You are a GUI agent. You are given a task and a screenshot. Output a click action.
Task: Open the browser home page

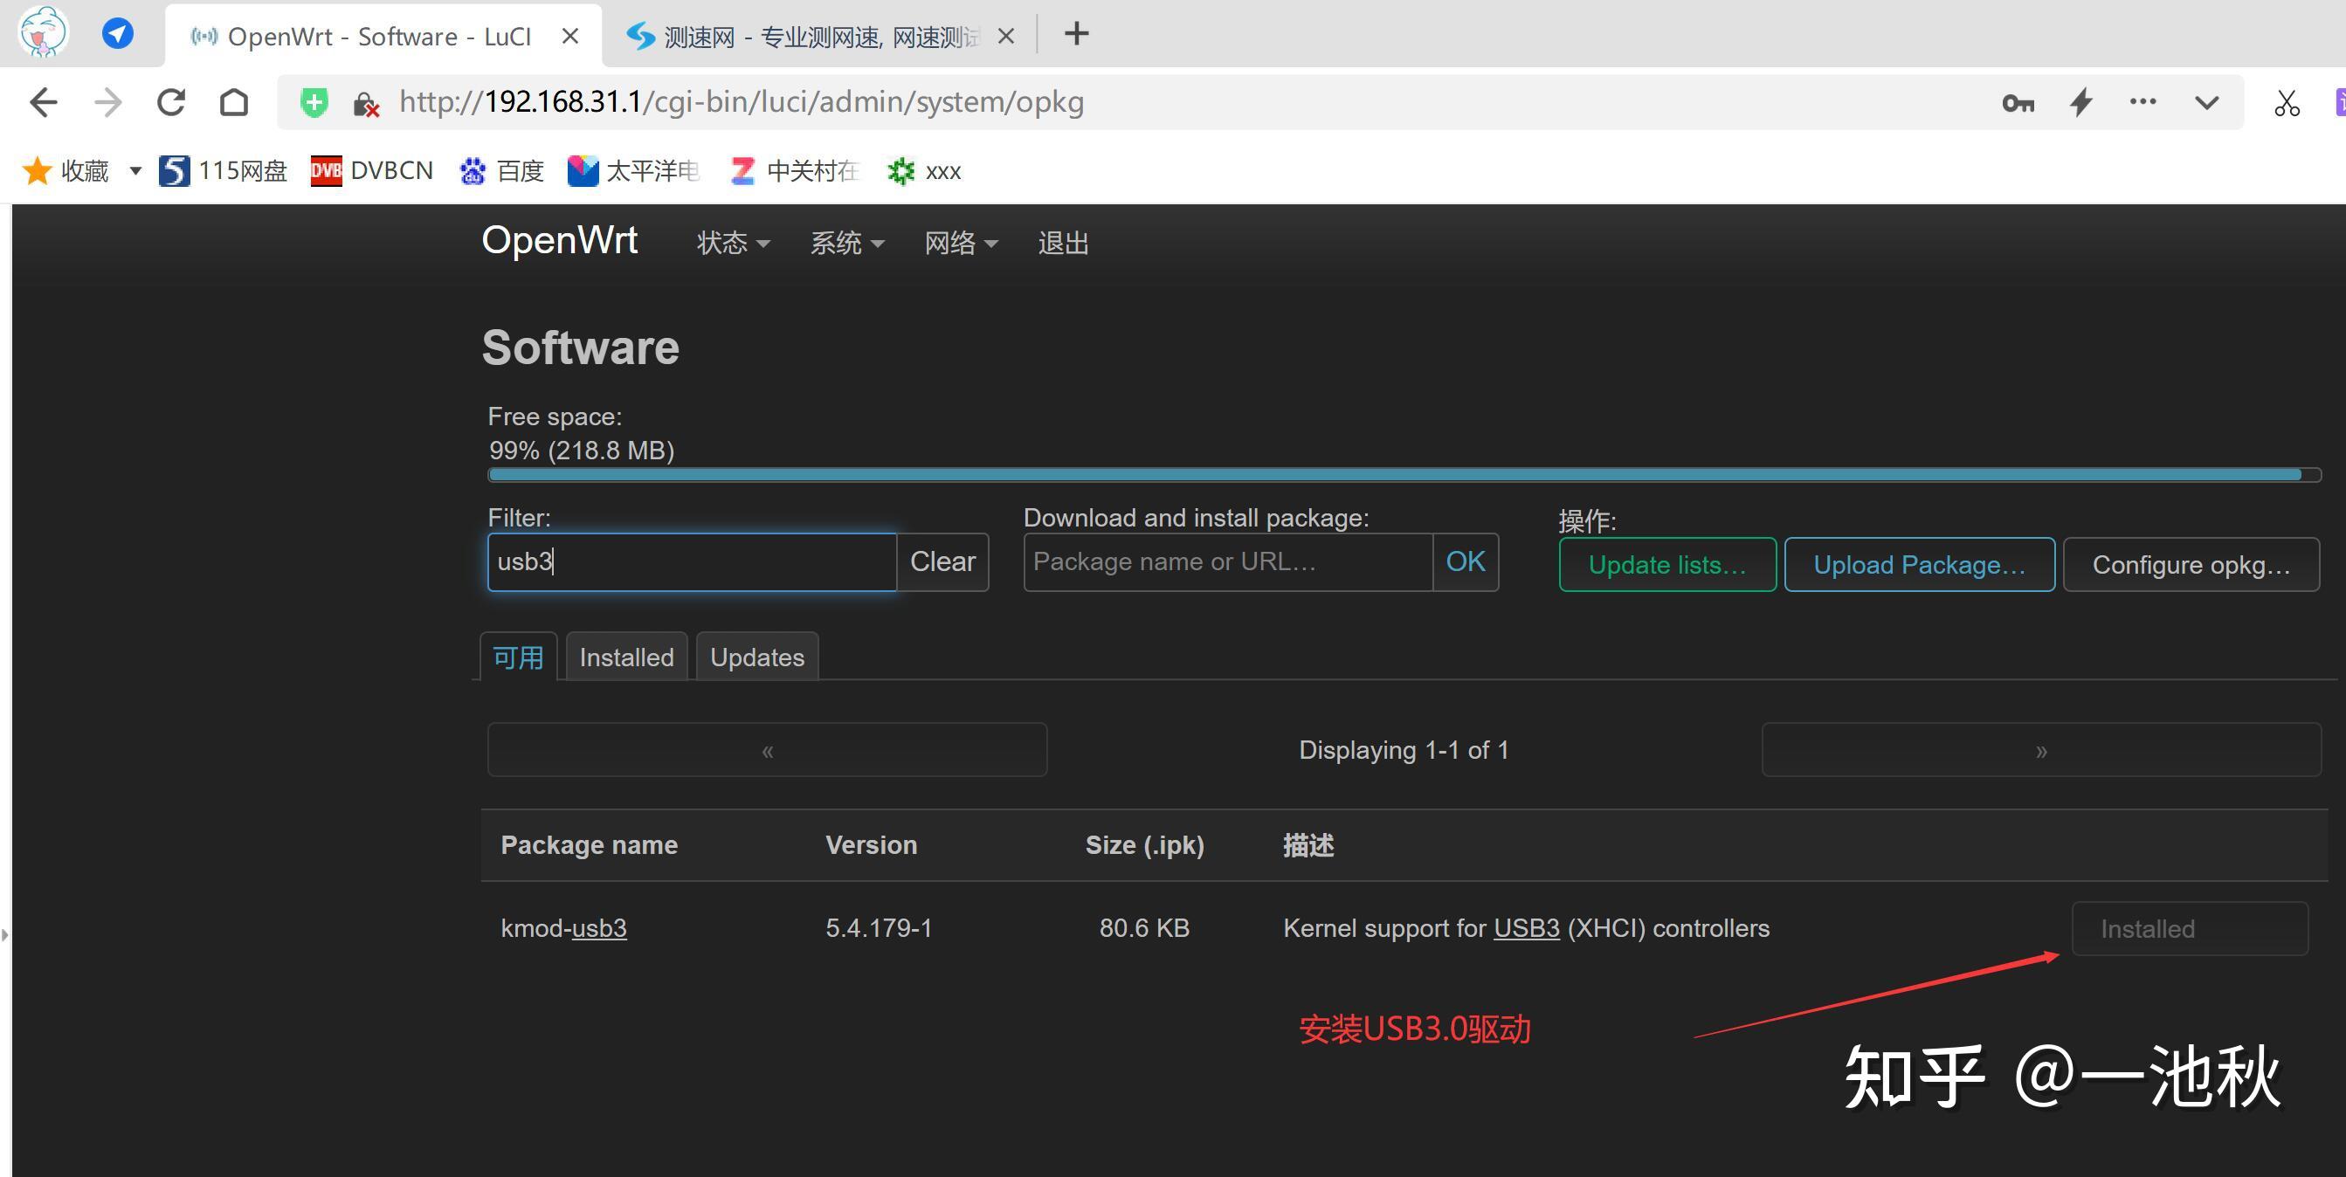click(x=233, y=102)
